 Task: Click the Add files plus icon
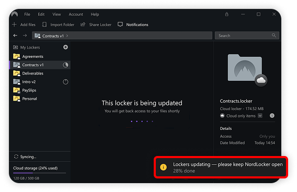point(14,25)
